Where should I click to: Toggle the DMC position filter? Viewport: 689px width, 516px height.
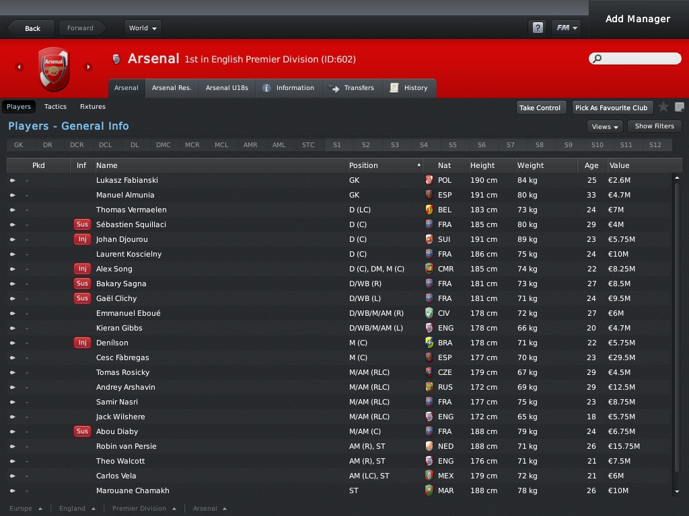164,145
